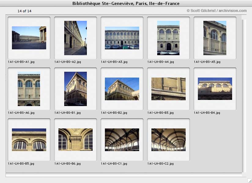Viewport: 252px width, 183px height.
Task: Select thumbnail 1A1-LH-BS-B2.jpg angled building view
Action: tap(122, 89)
